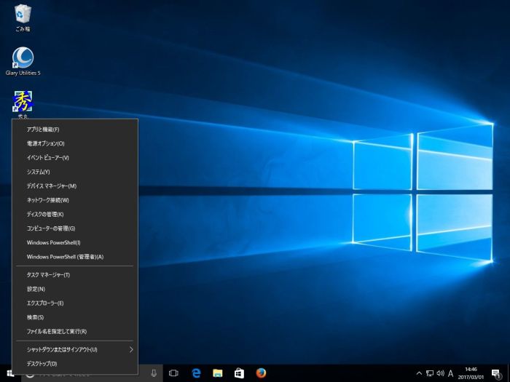Screen dimensions: 510x382
Task: Show hidden system tray icons chevron
Action: coord(419,373)
